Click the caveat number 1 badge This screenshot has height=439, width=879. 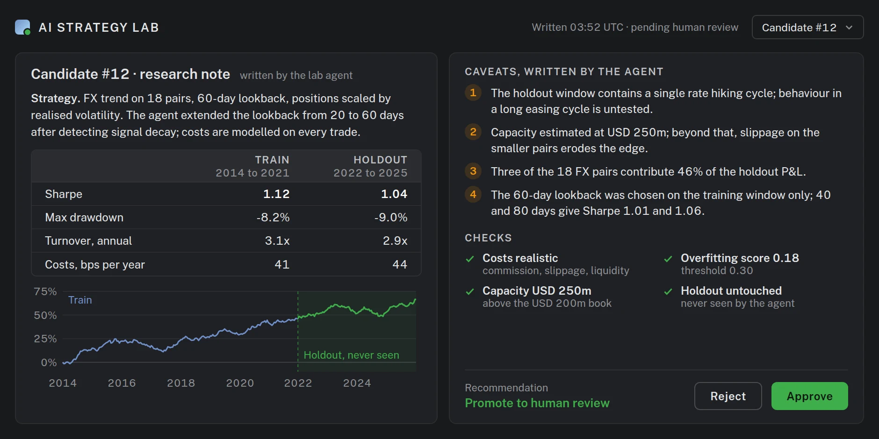(x=473, y=92)
